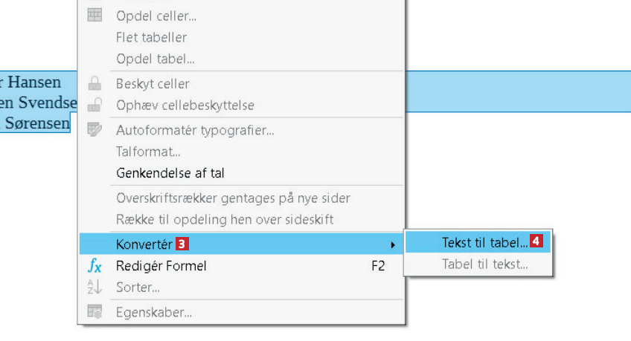Click Række til opdeling hen over sideskift
This screenshot has height=341, width=631.
coord(224,219)
